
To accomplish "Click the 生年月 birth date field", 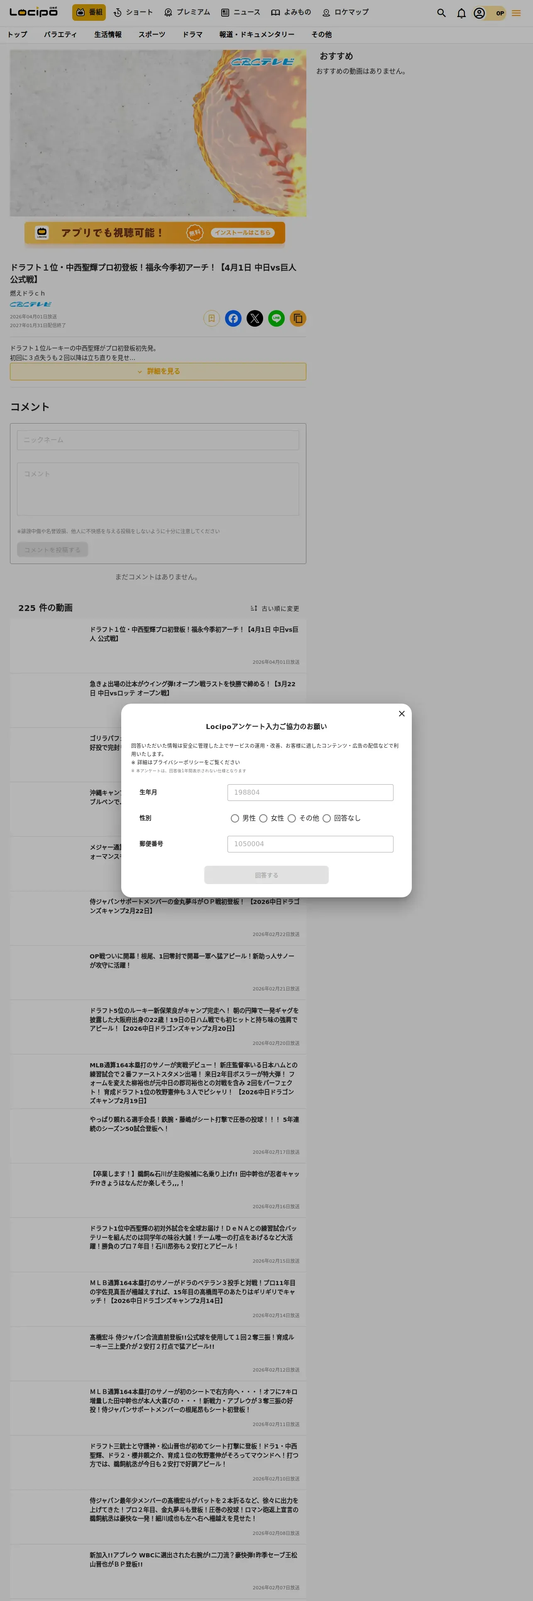I will [x=310, y=793].
